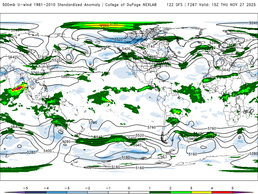Click the '2' colorbar tick label
The image size is (258, 194).
click(x=170, y=188)
